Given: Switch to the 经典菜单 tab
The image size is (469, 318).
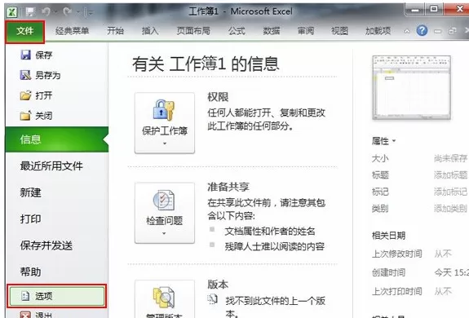Looking at the screenshot, I should tap(72, 31).
